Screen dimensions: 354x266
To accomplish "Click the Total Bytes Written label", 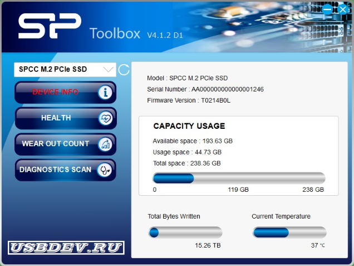I will (174, 216).
